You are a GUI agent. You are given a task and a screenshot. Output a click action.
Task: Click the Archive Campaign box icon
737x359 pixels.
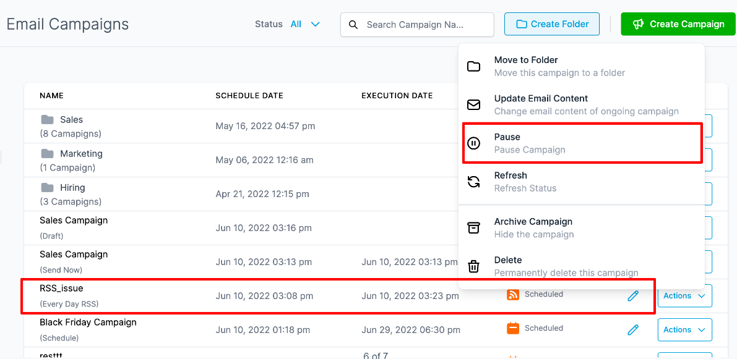click(x=473, y=227)
